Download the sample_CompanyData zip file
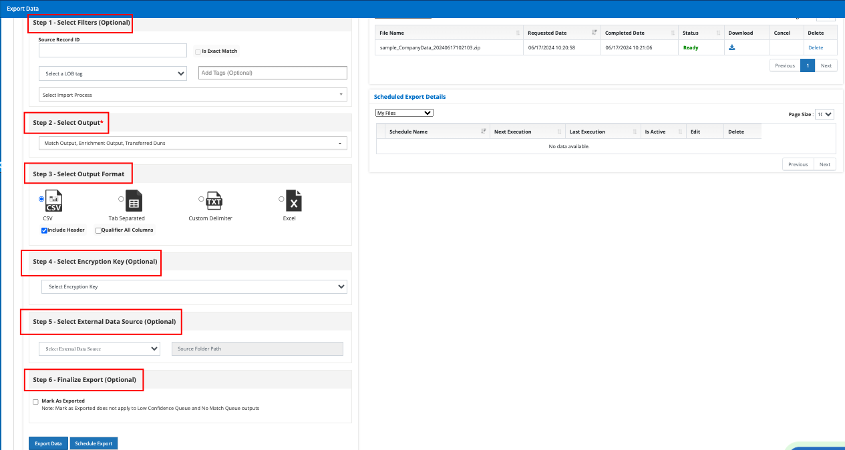 point(732,47)
